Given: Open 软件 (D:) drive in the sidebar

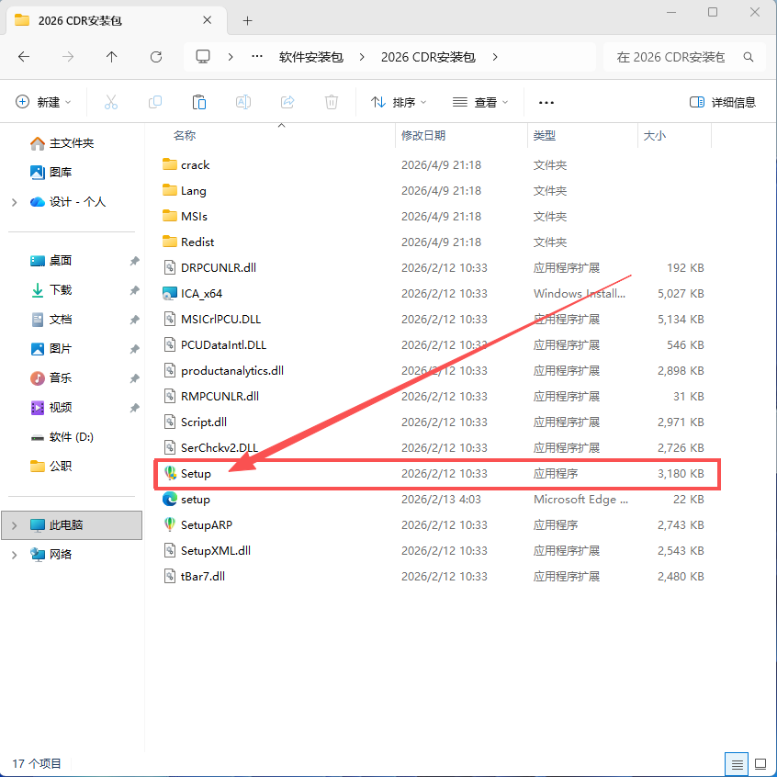Looking at the screenshot, I should coord(62,436).
